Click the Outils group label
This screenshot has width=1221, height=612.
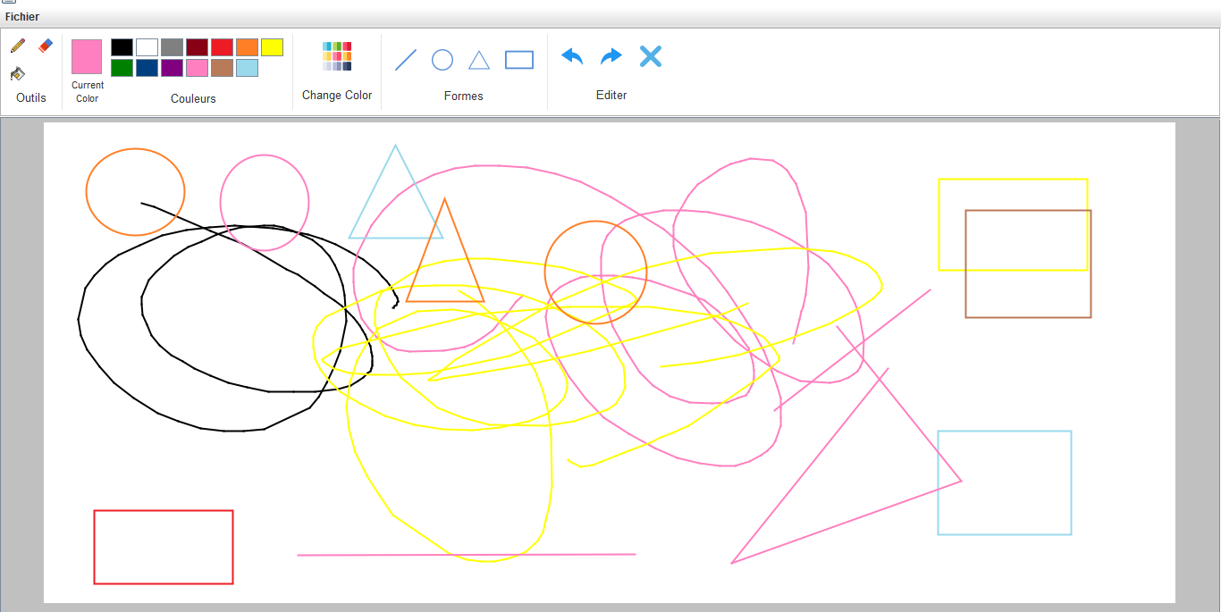(x=30, y=97)
